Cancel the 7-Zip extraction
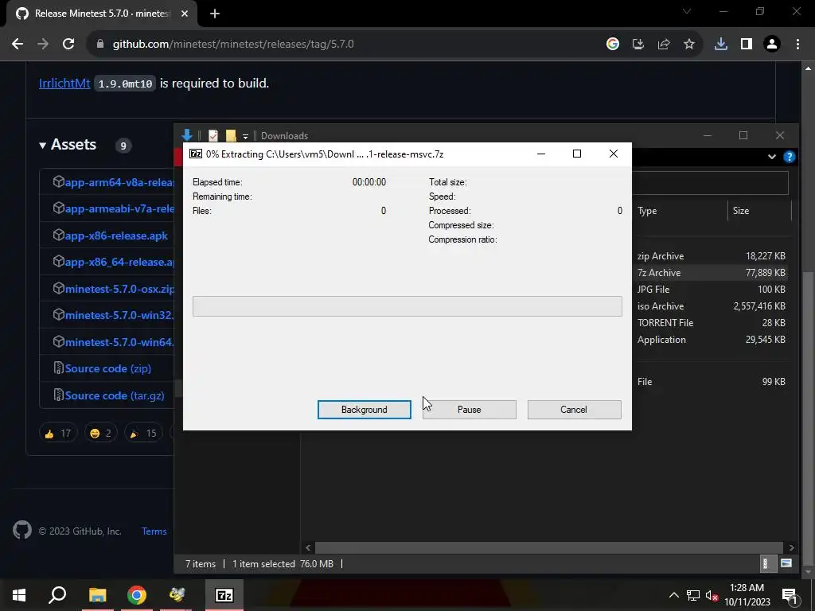The image size is (815, 611). coord(574,410)
